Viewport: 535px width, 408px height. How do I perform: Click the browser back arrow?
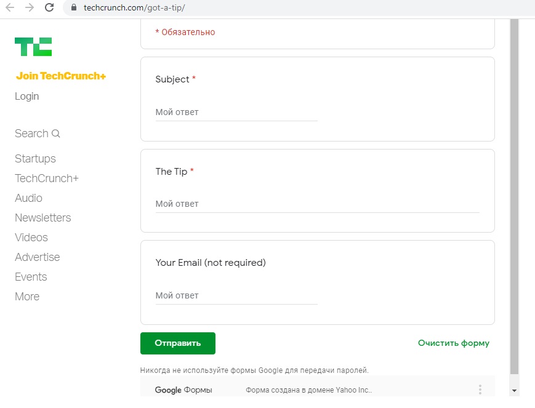pos(10,7)
